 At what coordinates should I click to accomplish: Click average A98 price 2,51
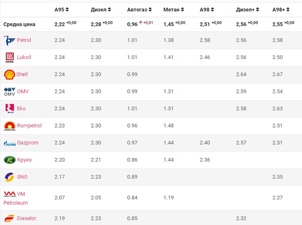click(x=205, y=25)
